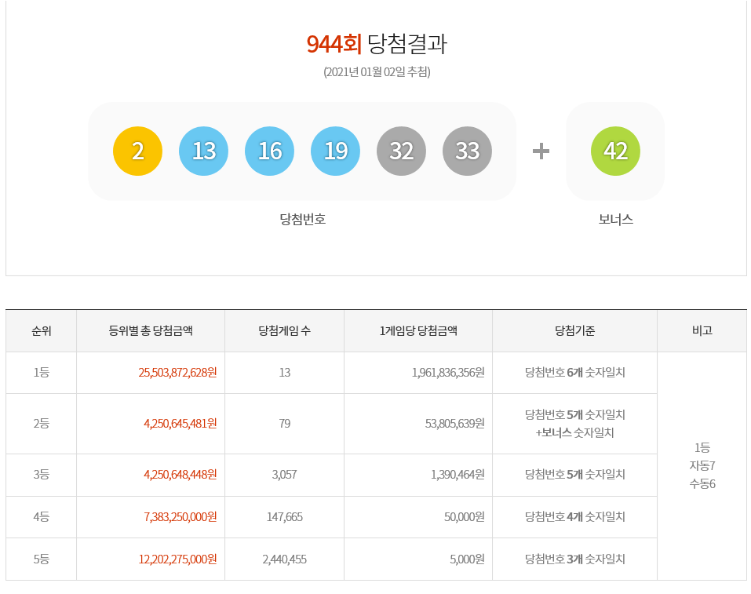Viewport: 751px width, 594px height.
Task: Click the 1등 total prize 25,503,872,628원
Action: pyautogui.click(x=180, y=373)
